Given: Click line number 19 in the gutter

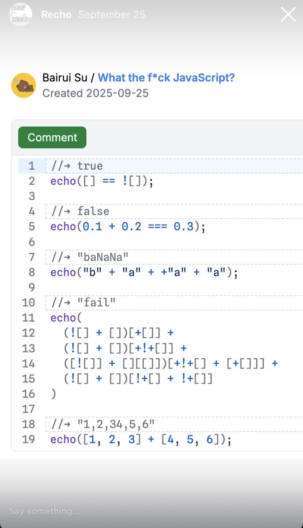Looking at the screenshot, I should coord(29,439).
